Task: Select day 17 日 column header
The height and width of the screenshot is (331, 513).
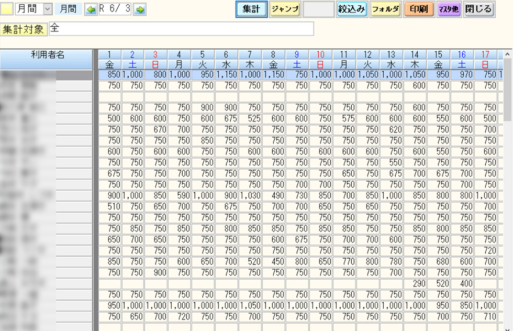Action: click(486, 59)
